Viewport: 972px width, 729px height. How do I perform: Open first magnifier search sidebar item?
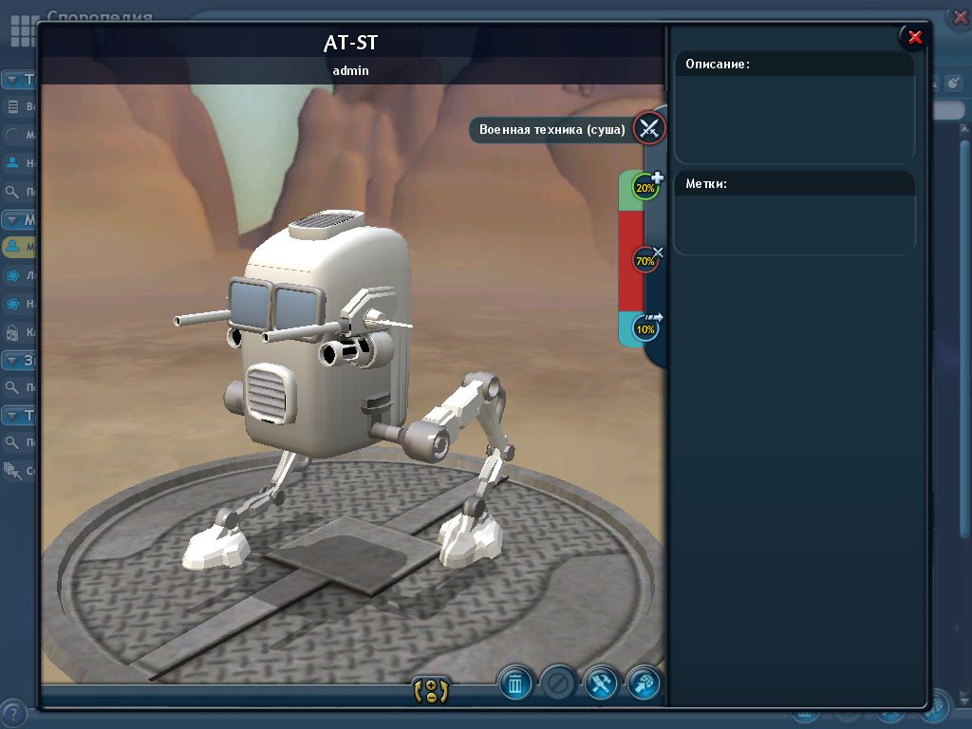click(12, 192)
